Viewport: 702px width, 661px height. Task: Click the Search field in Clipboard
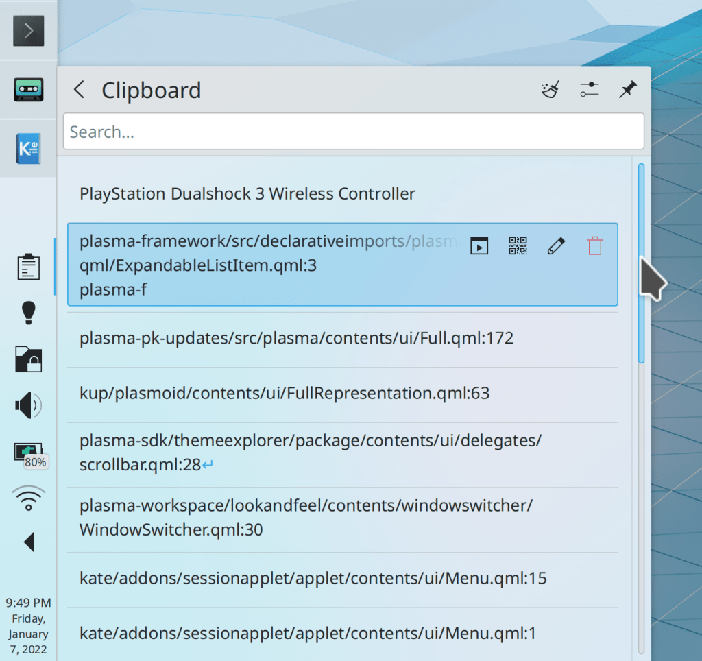353,132
